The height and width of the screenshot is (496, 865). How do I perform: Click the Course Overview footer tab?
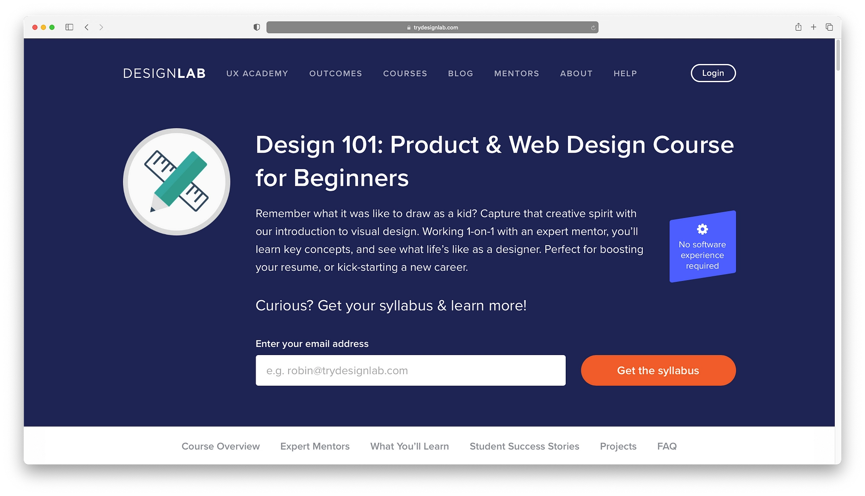[221, 445]
